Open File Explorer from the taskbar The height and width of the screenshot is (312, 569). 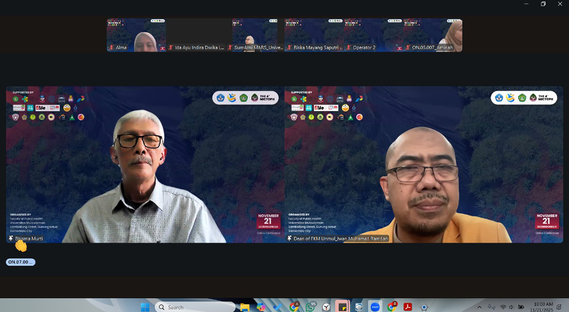244,307
